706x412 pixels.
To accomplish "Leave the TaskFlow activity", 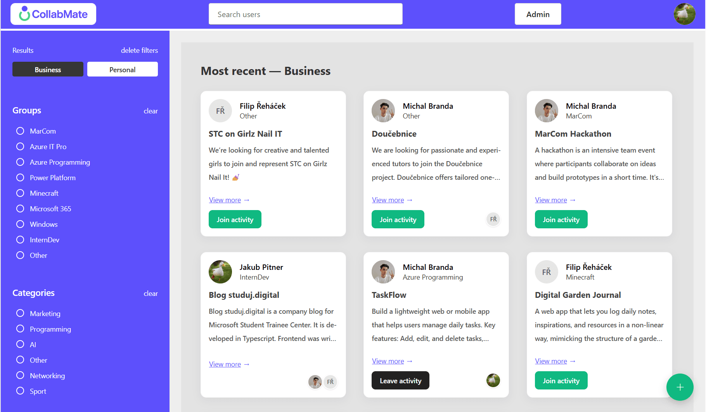I will click(x=400, y=381).
